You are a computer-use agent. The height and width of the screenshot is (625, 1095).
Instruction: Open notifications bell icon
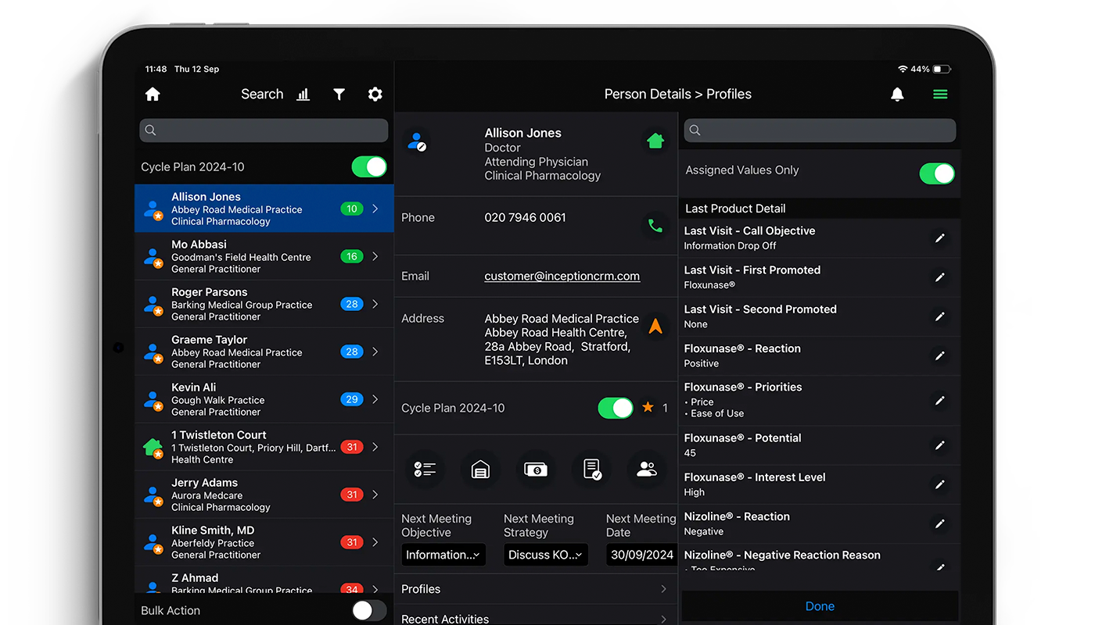897,95
